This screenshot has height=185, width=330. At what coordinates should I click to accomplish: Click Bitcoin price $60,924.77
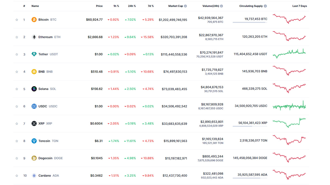tap(94, 20)
